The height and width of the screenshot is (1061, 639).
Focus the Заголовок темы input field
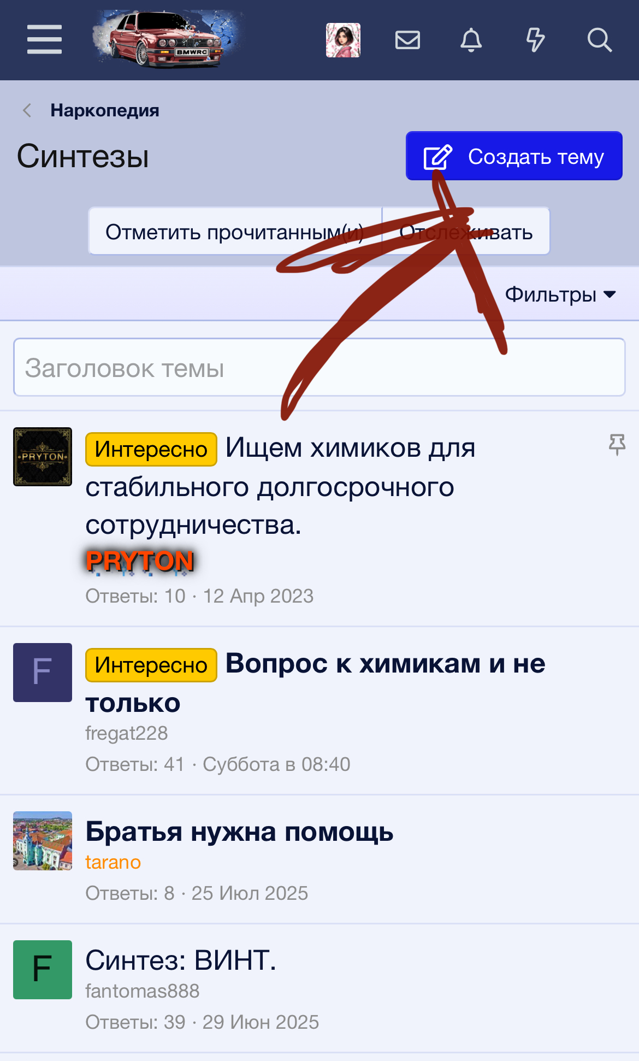coord(319,367)
